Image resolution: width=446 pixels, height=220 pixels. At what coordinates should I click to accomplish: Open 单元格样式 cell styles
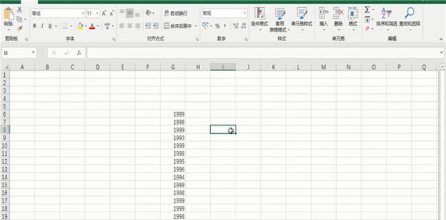(x=302, y=19)
